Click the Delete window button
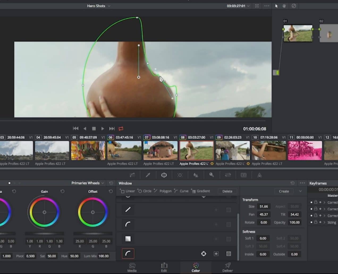The image size is (338, 274). click(x=227, y=191)
